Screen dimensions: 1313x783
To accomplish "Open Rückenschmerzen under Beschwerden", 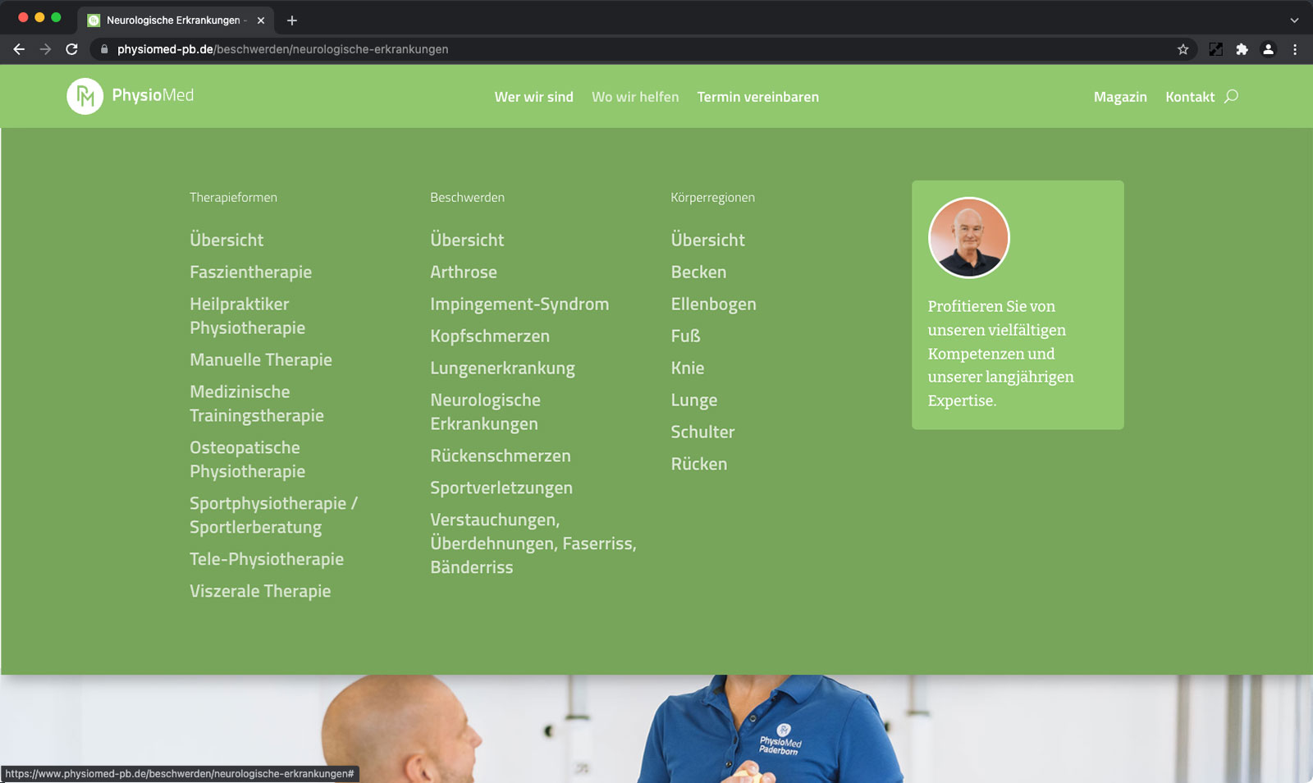I will point(500,456).
